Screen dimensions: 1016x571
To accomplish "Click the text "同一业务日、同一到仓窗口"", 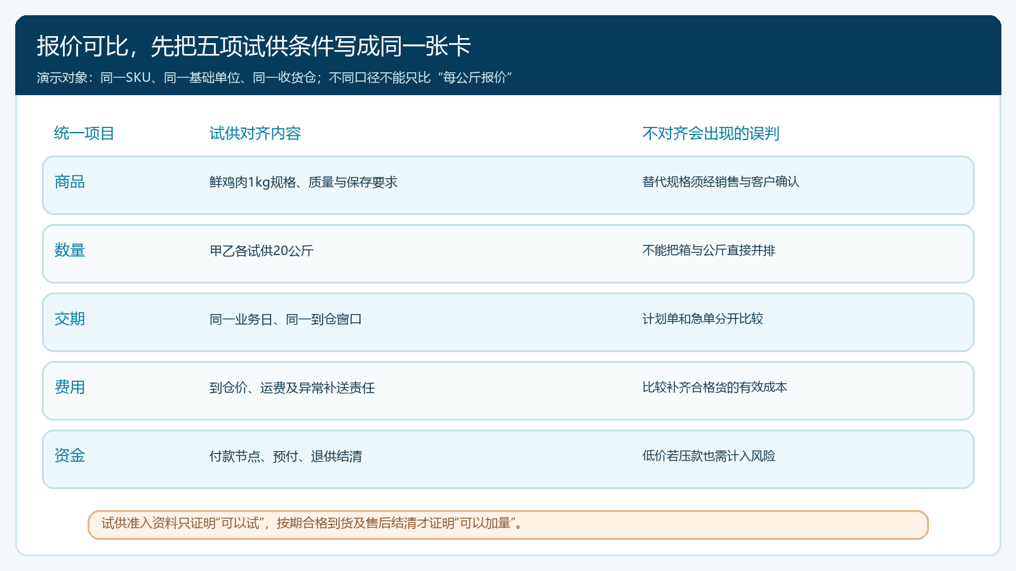I will [x=286, y=319].
